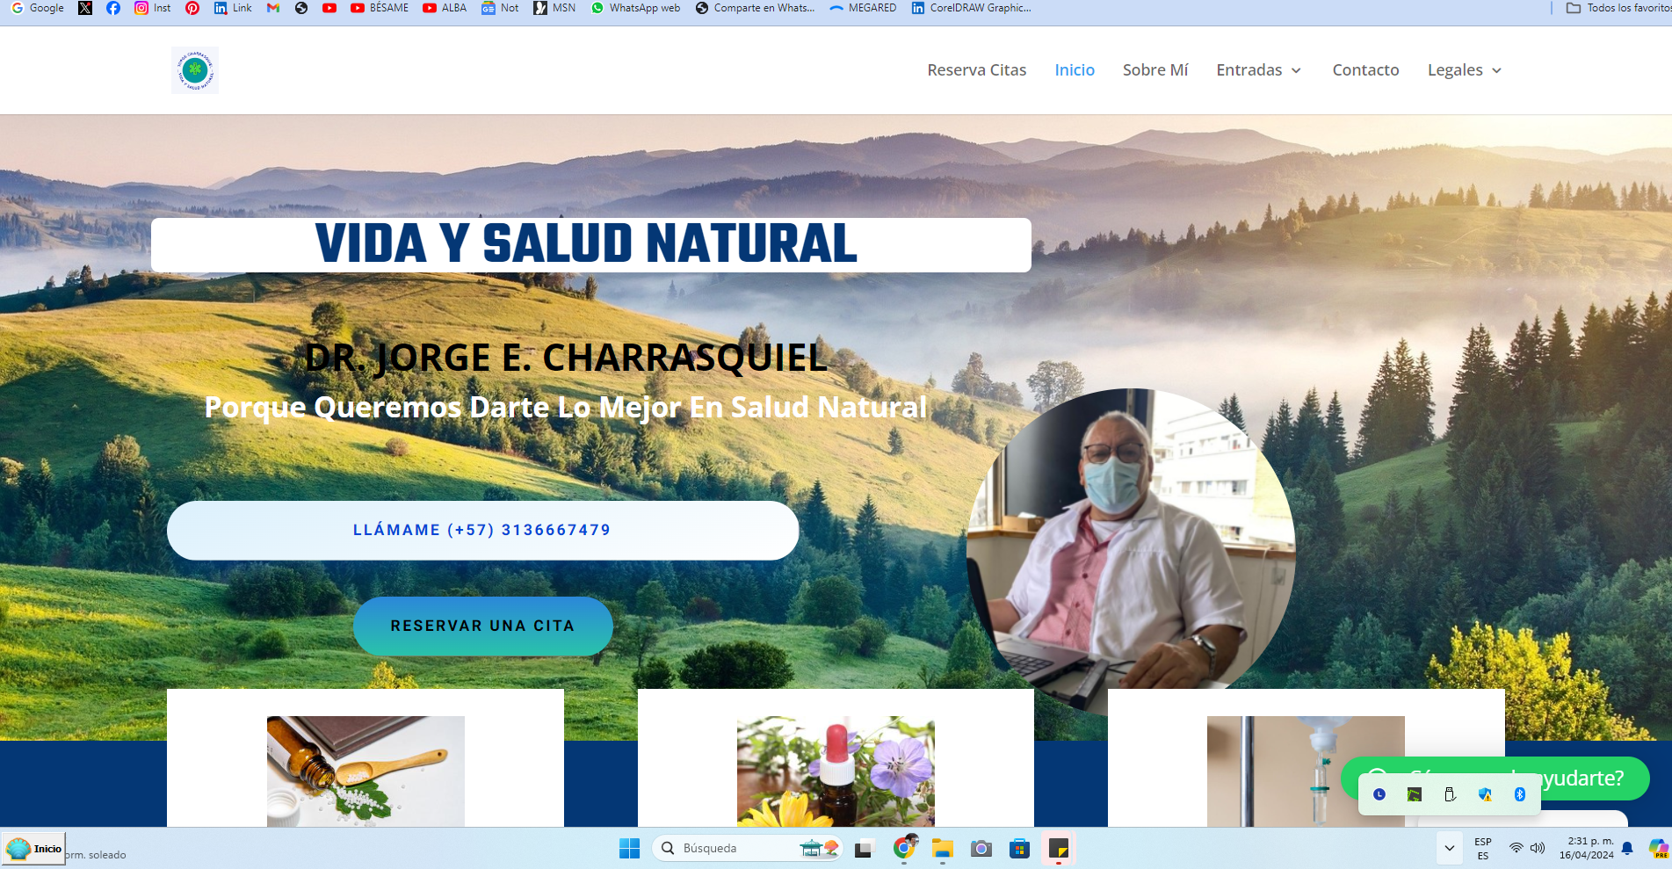This screenshot has width=1672, height=869.
Task: Click the site logo in the header
Action: pos(195,70)
